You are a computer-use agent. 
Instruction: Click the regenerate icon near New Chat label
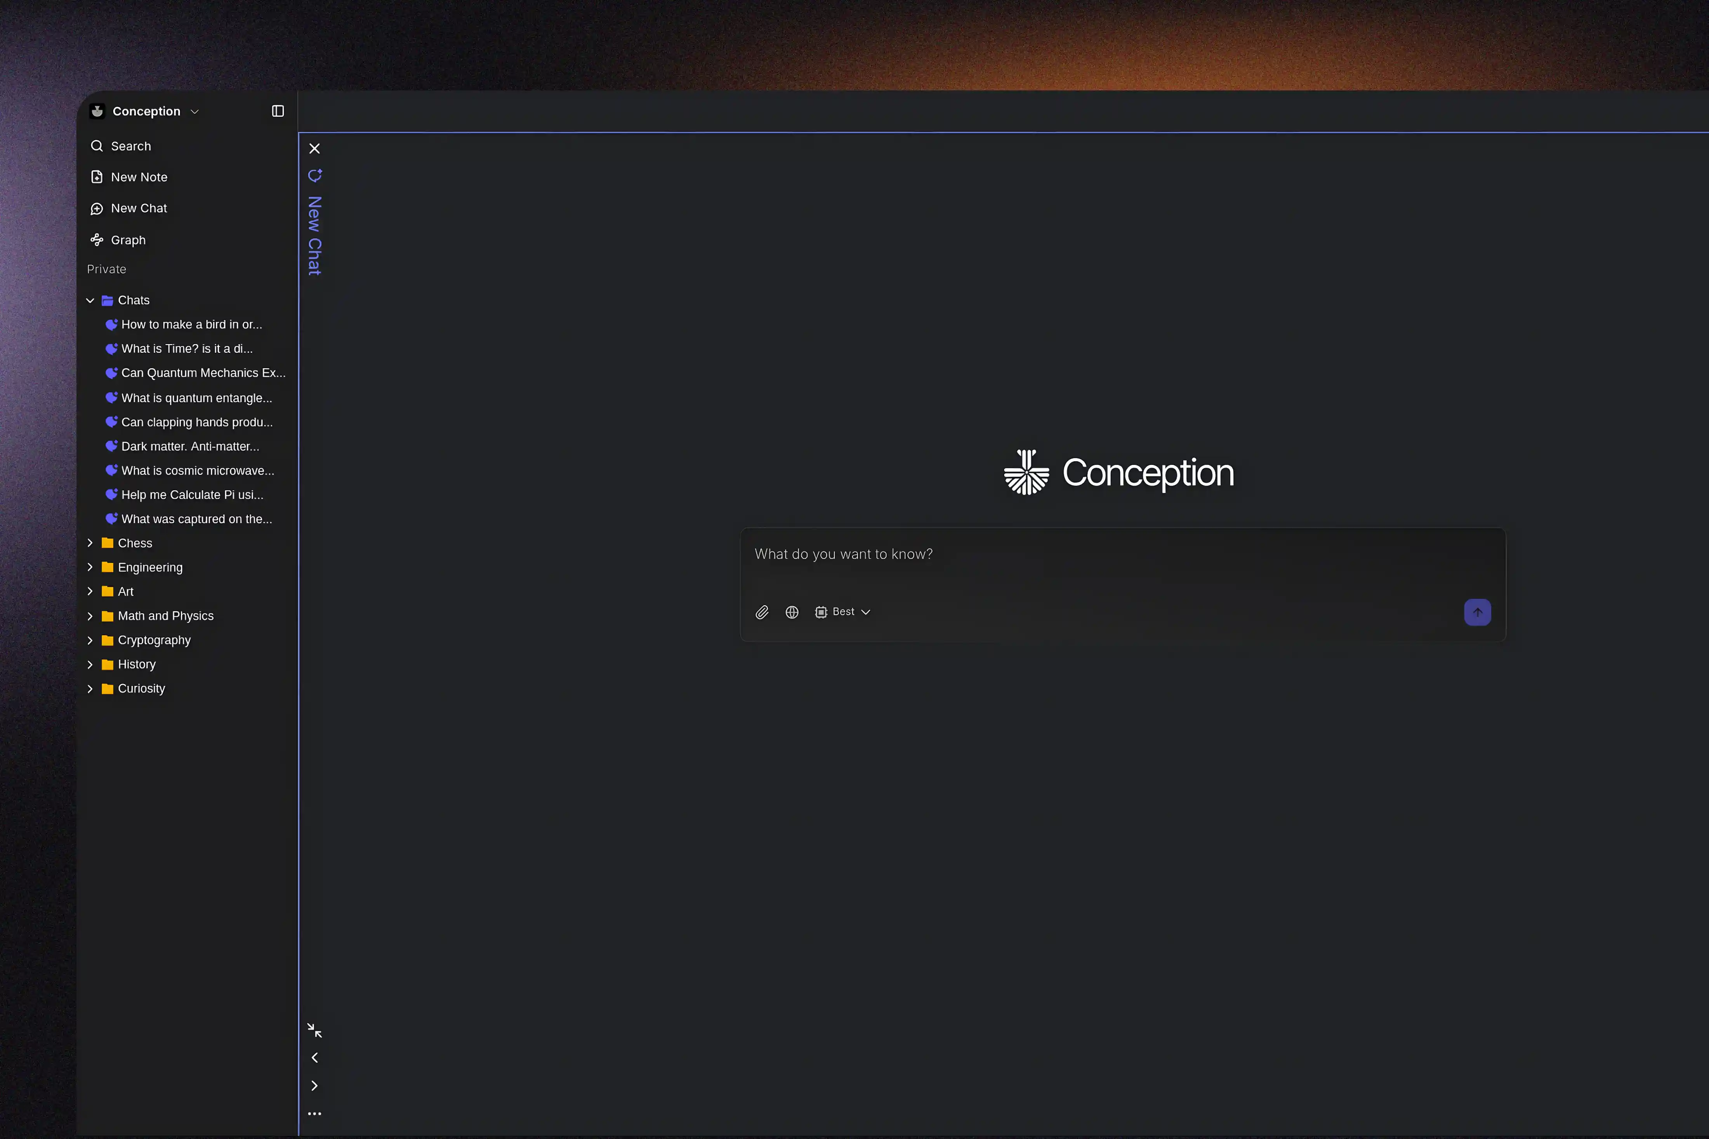(314, 175)
